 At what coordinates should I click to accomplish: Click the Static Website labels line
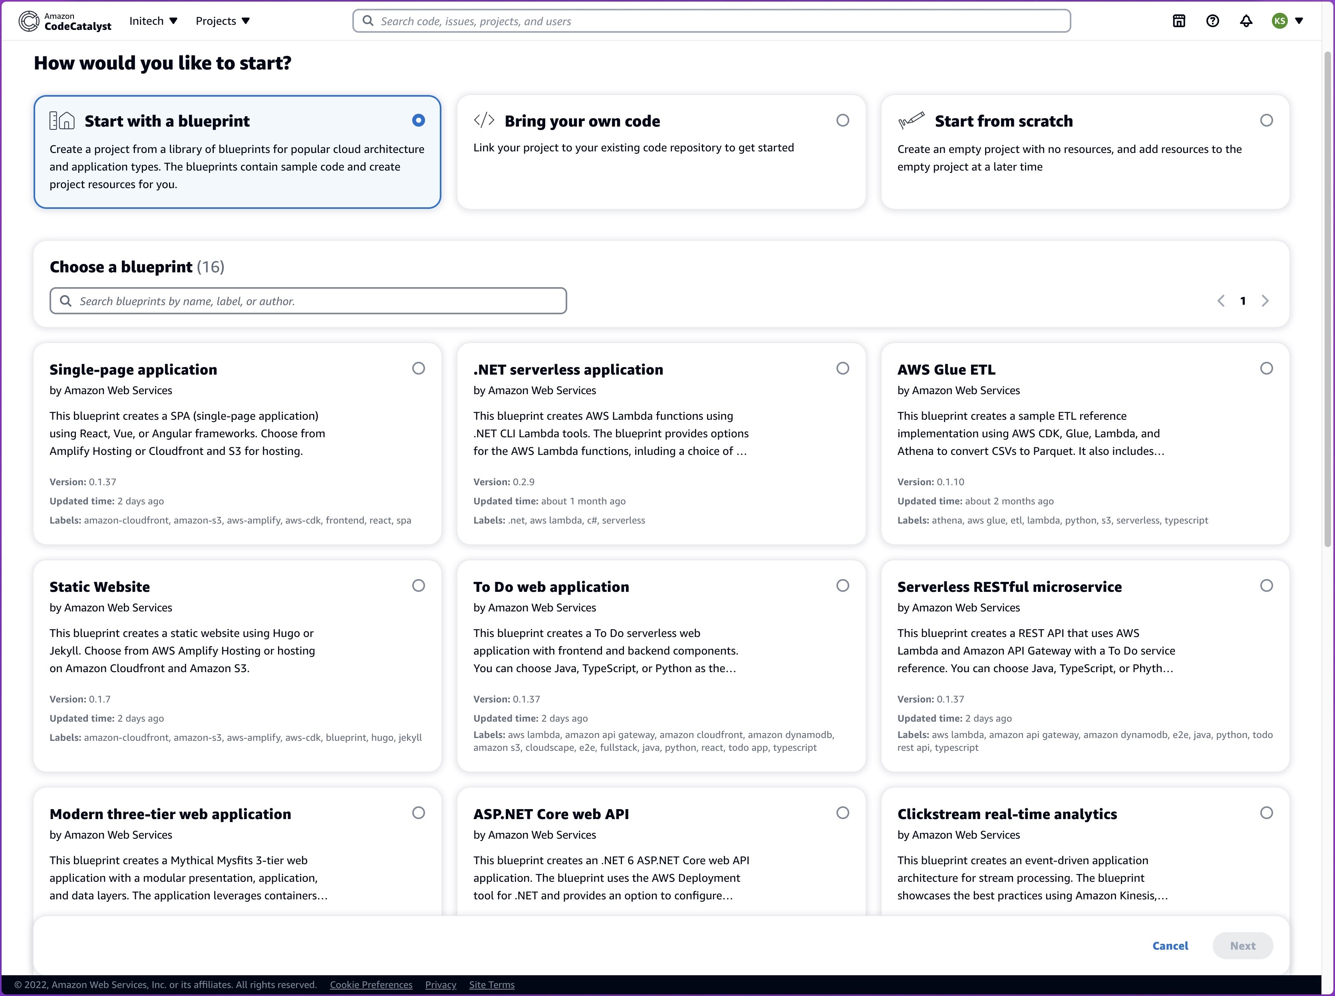coord(236,737)
